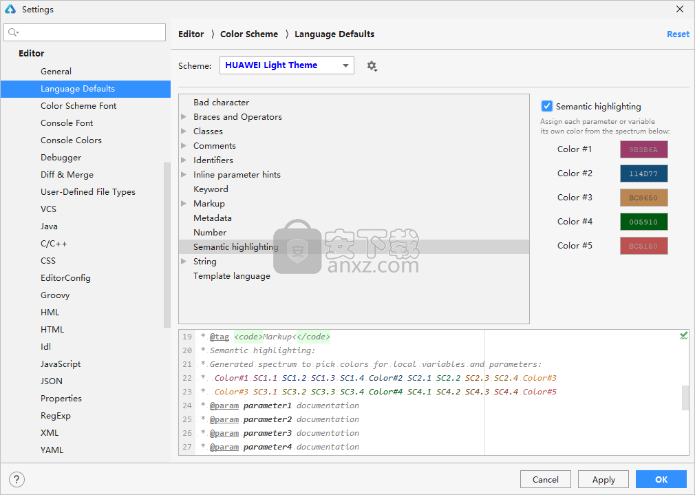The width and height of the screenshot is (695, 495).
Task: Pick Color #4 swatch 005910
Action: click(643, 222)
